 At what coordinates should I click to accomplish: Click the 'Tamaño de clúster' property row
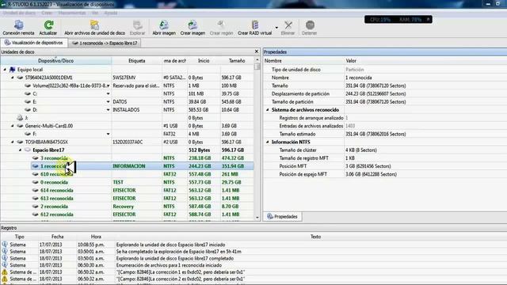pyautogui.click(x=385, y=150)
